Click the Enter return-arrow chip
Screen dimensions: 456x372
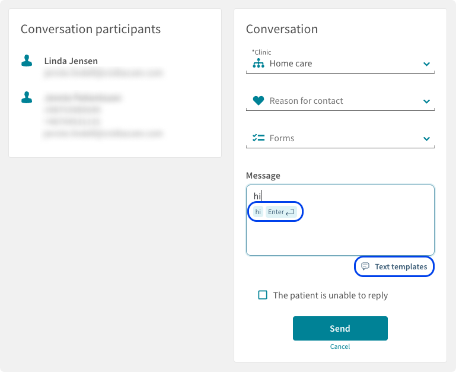point(281,212)
